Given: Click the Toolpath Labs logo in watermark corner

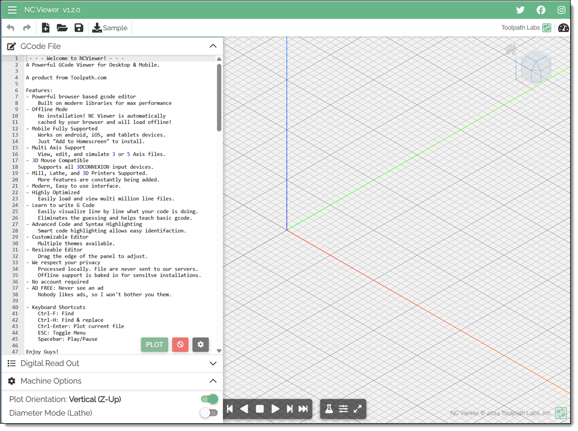Looking at the screenshot, I should click(x=561, y=413).
